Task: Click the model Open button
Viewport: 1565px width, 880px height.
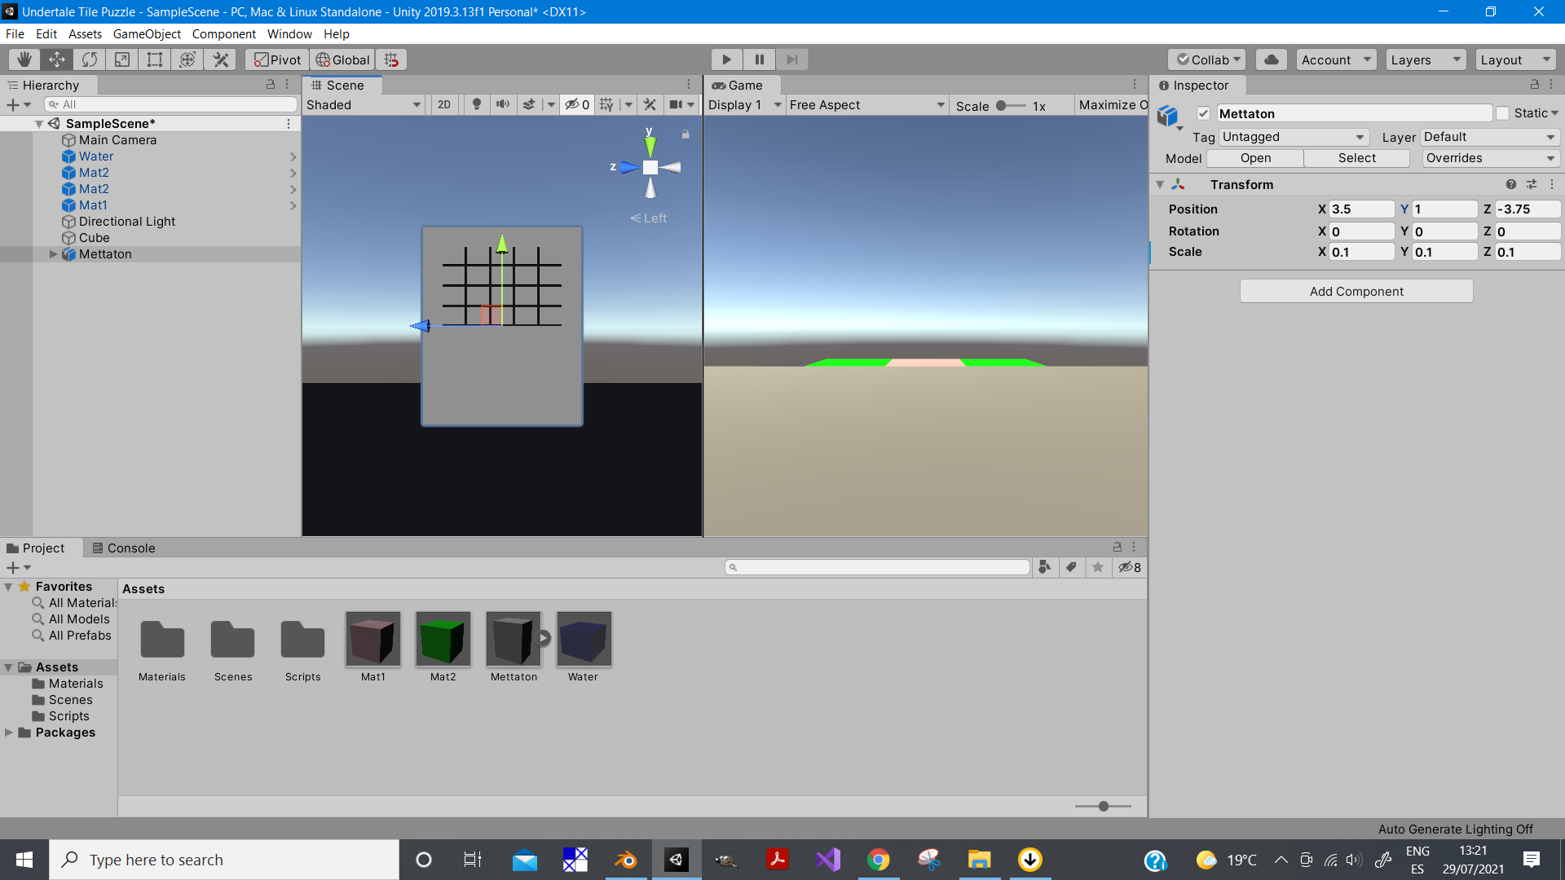Action: 1255,158
